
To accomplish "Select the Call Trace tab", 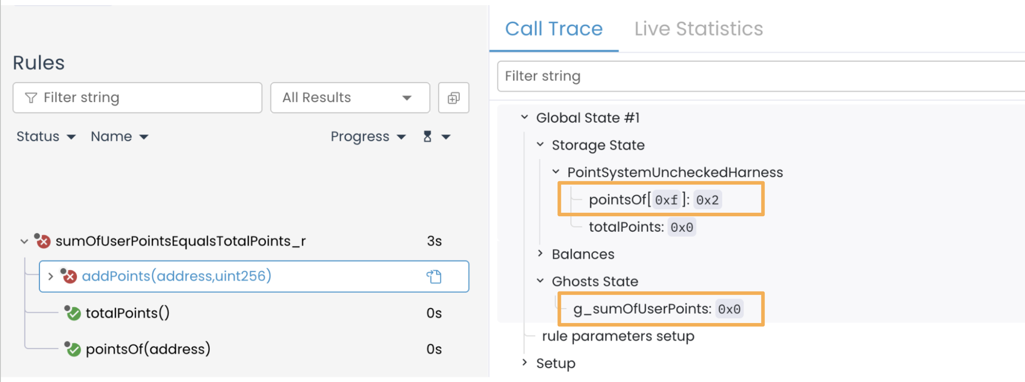I will coord(554,29).
